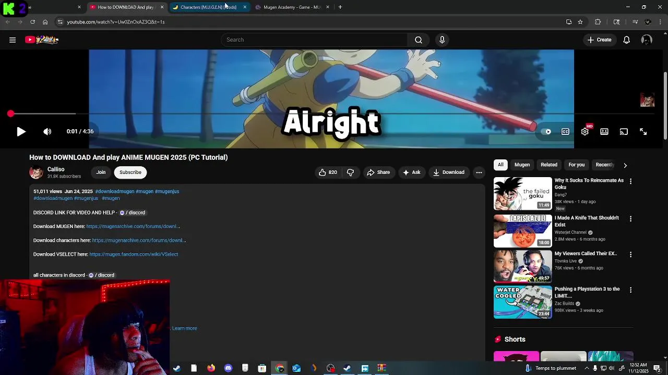The image size is (668, 375).
Task: Click the #downloadmugen hashtag
Action: (114, 191)
